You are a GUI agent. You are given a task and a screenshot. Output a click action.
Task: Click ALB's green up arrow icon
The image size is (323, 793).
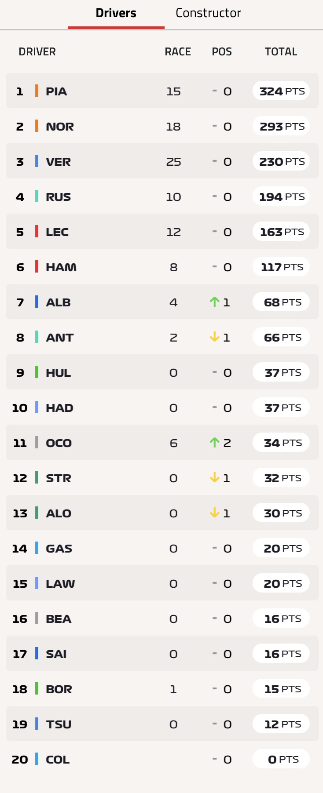(214, 302)
